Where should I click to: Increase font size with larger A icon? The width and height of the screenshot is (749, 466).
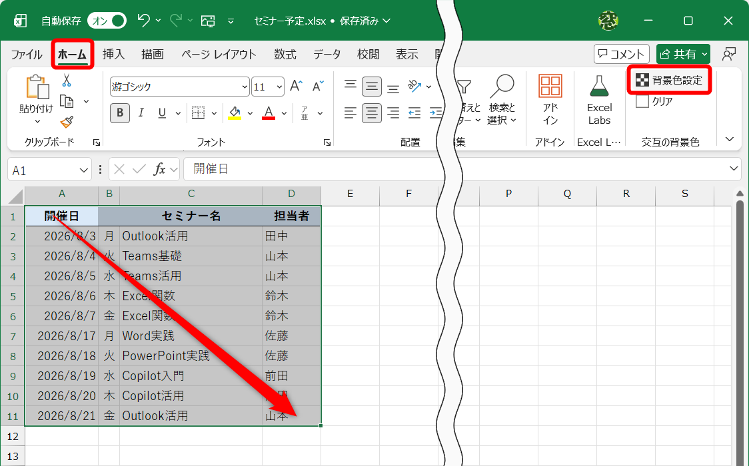pyautogui.click(x=296, y=86)
